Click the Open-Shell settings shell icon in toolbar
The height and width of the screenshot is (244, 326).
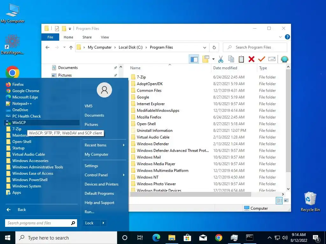(284, 59)
